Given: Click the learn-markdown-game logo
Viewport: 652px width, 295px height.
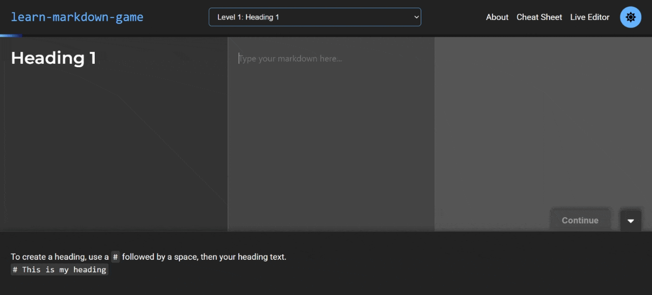Looking at the screenshot, I should coord(77,17).
